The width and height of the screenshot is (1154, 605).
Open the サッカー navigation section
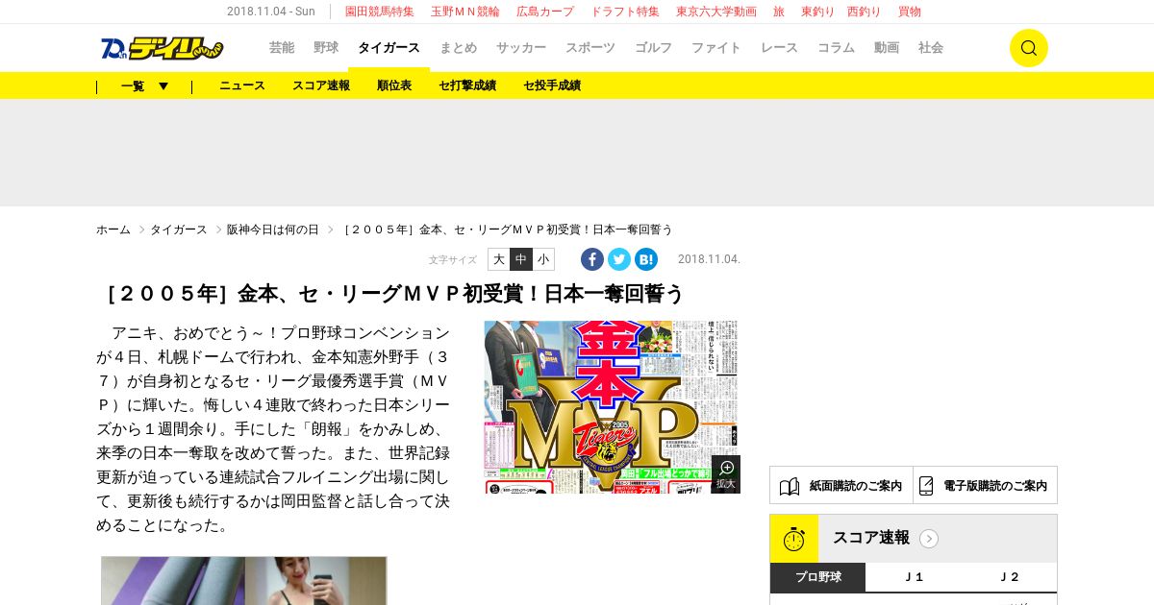tap(521, 47)
